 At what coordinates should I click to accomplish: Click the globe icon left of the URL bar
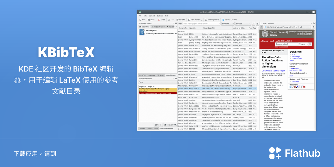pyautogui.click(x=261, y=27)
